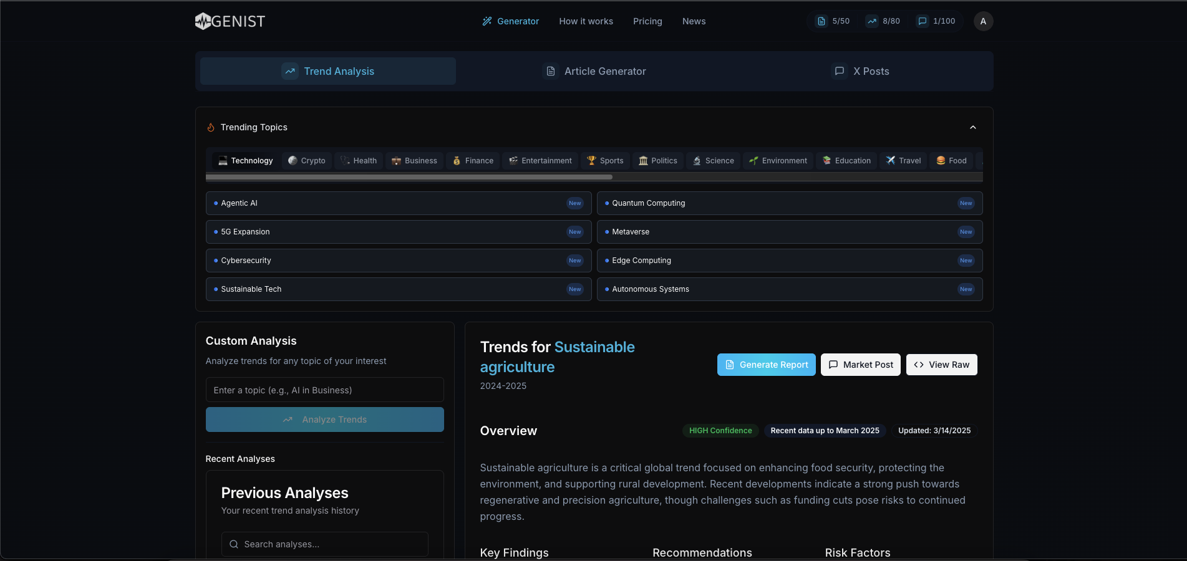This screenshot has height=561, width=1187.
Task: Open the Pricing page
Action: pyautogui.click(x=647, y=21)
